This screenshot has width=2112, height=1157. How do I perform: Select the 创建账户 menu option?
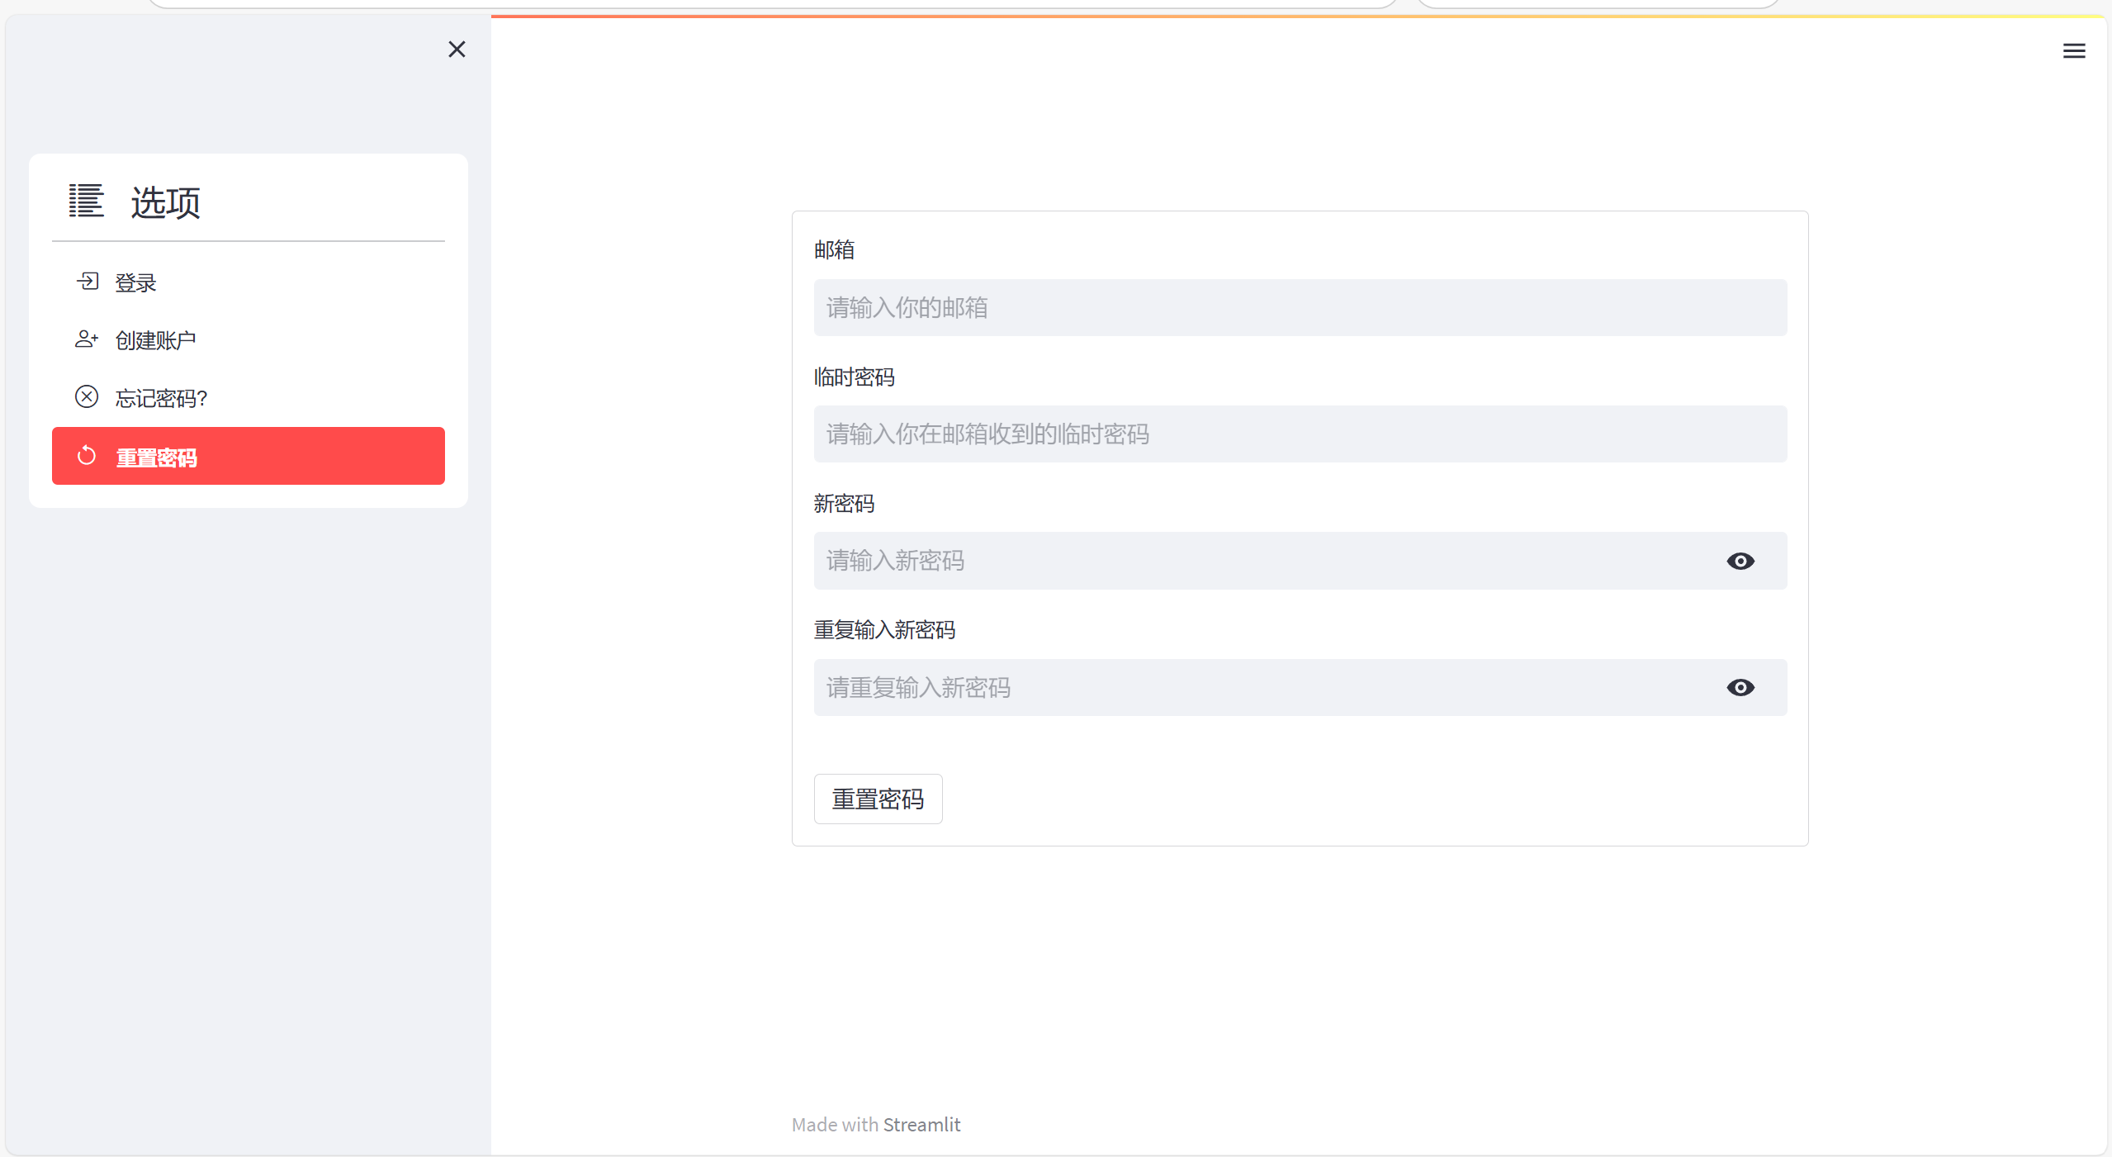point(155,340)
